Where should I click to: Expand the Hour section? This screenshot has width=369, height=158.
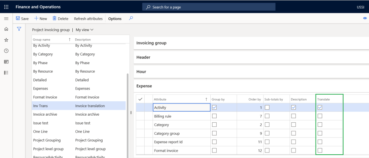(141, 72)
